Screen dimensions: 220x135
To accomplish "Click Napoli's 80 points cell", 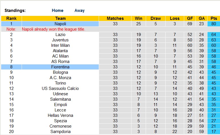I will click(213, 24).
